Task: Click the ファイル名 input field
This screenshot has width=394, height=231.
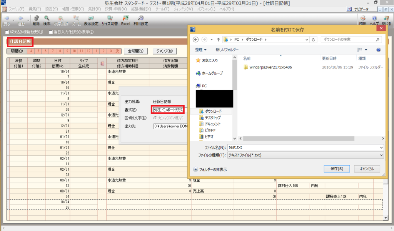Action: click(303, 147)
